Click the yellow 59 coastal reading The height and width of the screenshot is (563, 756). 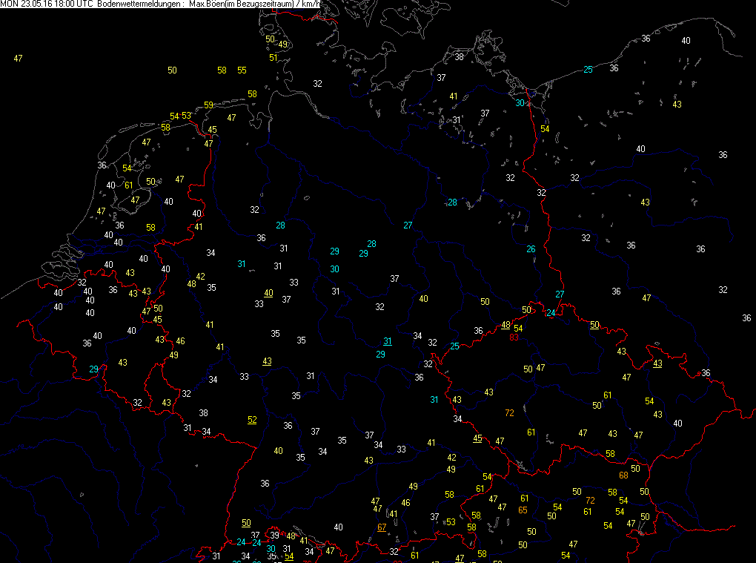208,105
